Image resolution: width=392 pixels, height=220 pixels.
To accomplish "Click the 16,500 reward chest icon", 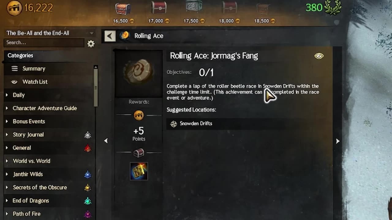I will click(123, 9).
